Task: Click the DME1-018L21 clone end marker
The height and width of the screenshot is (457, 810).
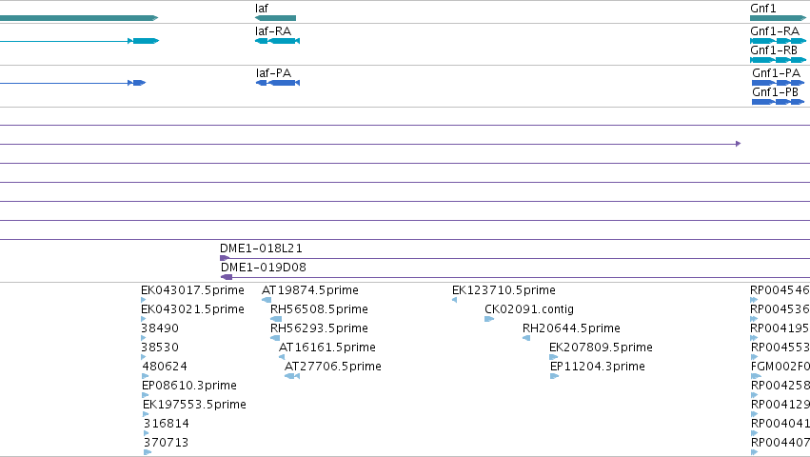Action: click(x=225, y=258)
